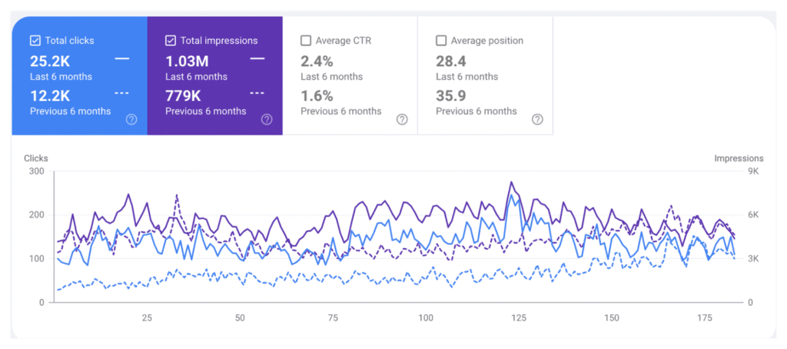Open the help icon in Total impressions card
This screenshot has height=349, width=787.
click(267, 119)
